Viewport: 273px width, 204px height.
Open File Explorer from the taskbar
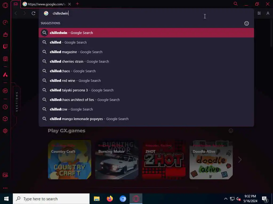tap(97, 199)
